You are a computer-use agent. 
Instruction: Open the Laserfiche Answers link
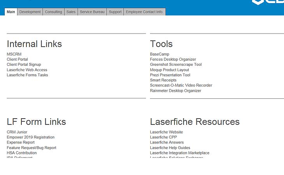coord(167,142)
